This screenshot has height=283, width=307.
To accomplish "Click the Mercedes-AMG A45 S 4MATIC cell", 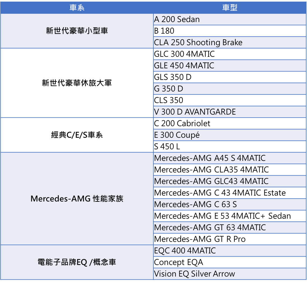I will click(230, 158).
